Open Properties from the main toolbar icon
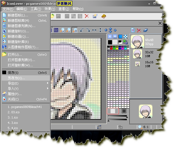174x147 pixels. [x=95, y=16]
